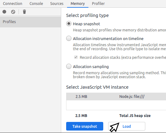Click the bold 2.5 MB total heap value
This screenshot has height=133, width=166.
pos(81,116)
